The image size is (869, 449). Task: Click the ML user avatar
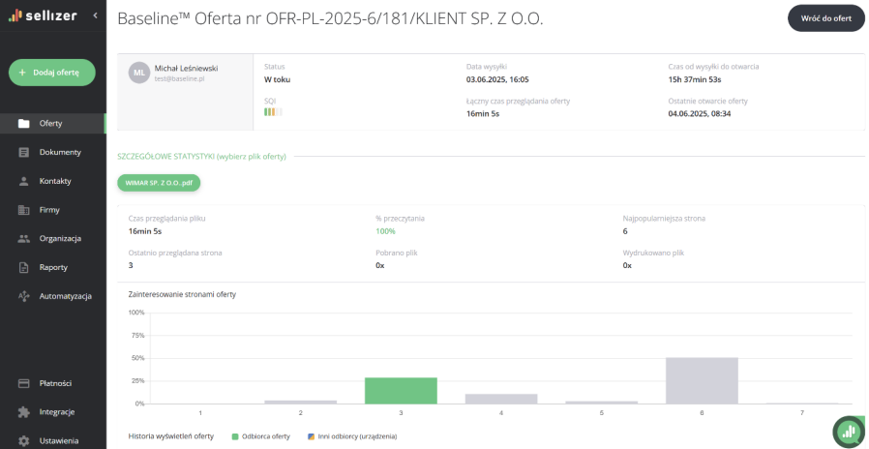(x=139, y=73)
